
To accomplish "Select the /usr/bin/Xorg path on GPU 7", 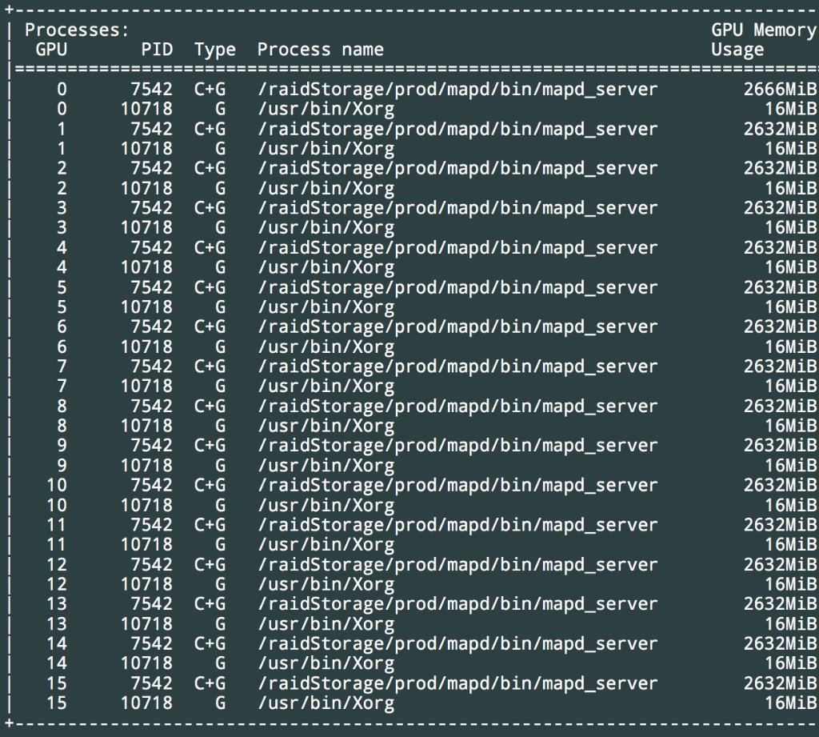I will [326, 386].
